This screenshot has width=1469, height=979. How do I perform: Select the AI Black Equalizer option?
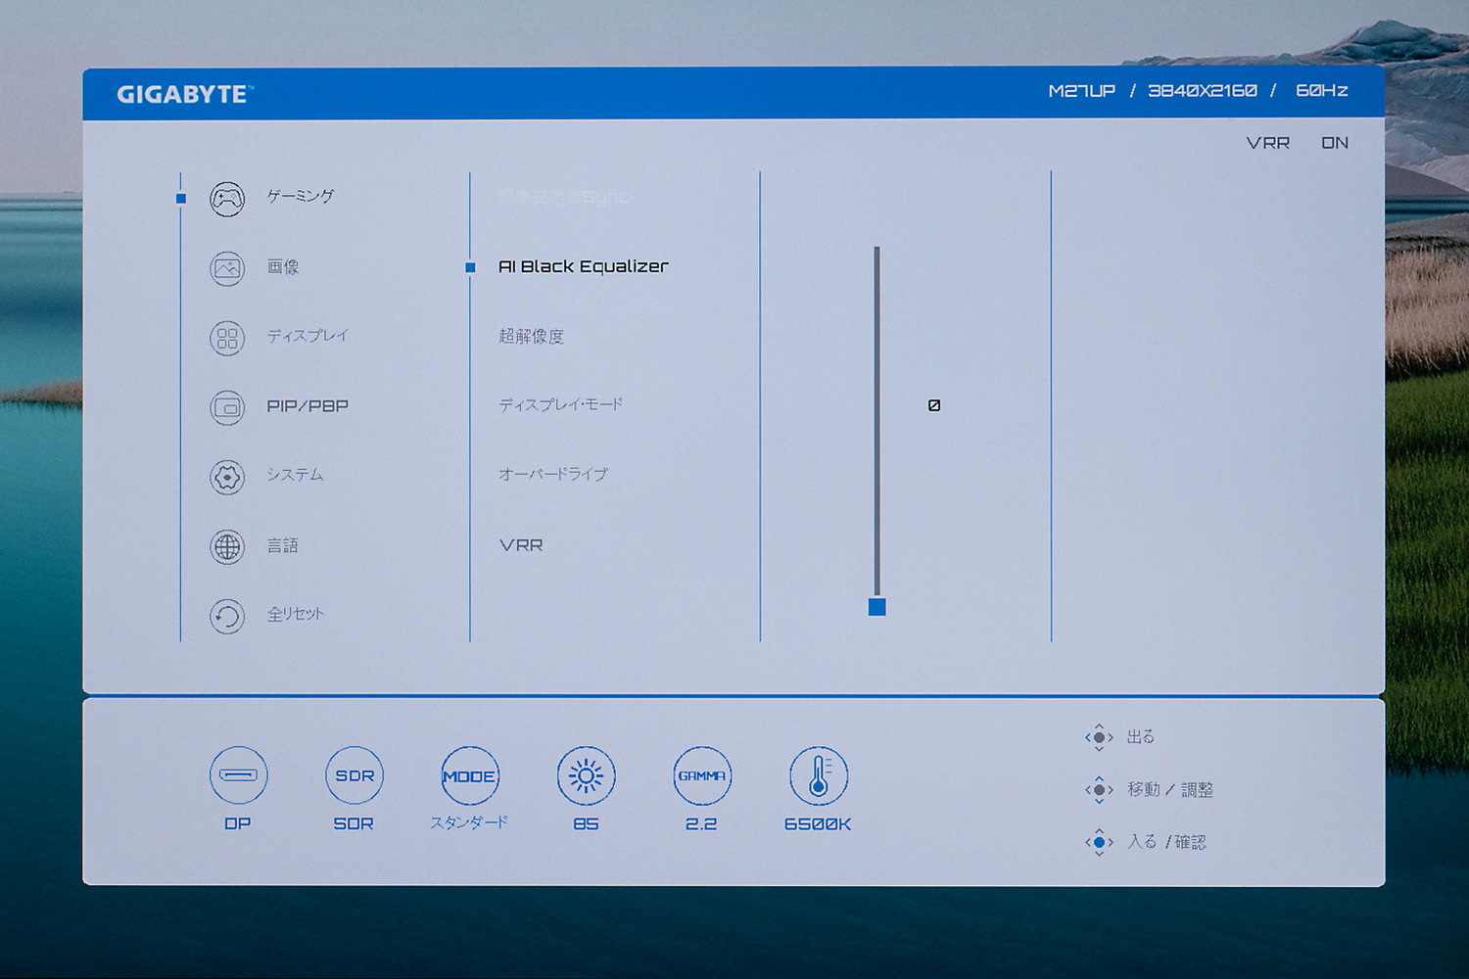584,266
